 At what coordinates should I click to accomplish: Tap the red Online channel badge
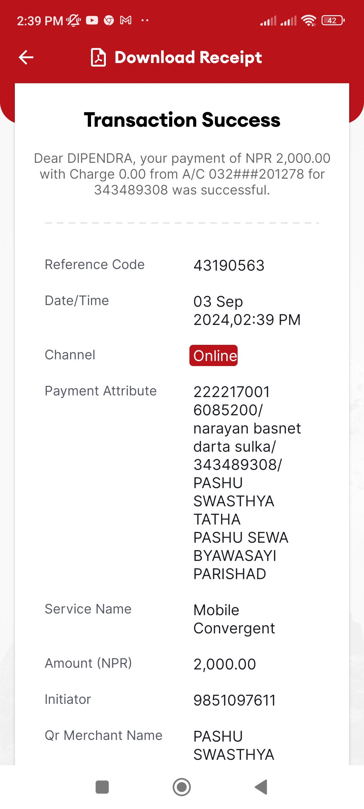click(x=213, y=355)
